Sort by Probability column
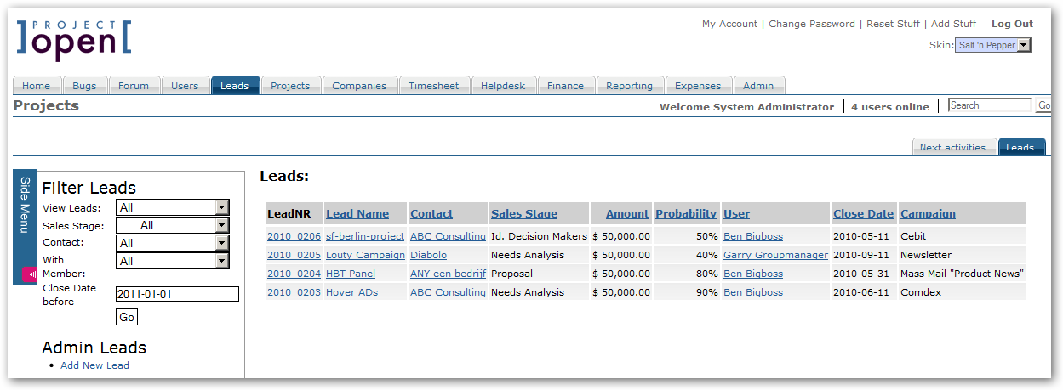This screenshot has width=1063, height=390. 686,214
